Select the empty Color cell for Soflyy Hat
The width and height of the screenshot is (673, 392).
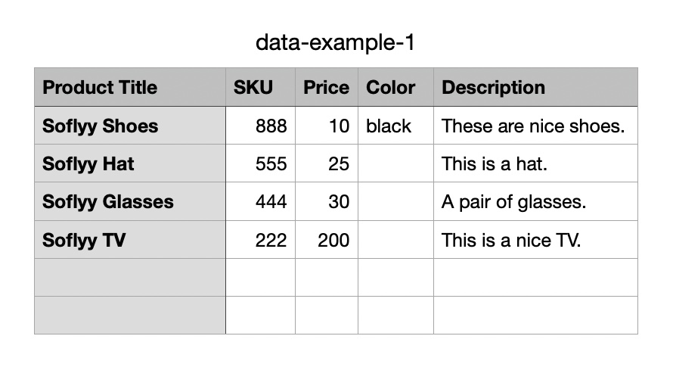click(x=395, y=163)
